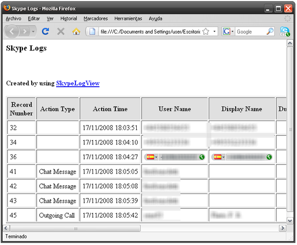Open the Ver menu
This screenshot has width=297, height=245.
(50, 18)
